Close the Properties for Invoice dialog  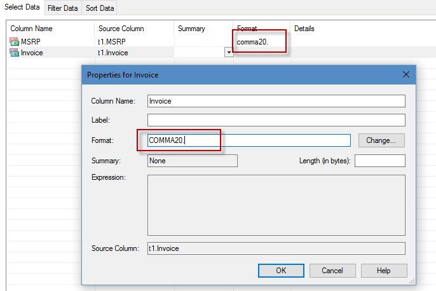(x=407, y=74)
